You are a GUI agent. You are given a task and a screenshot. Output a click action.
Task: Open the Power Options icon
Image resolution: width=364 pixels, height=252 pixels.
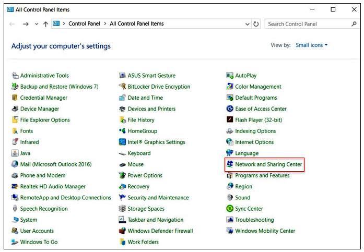[122, 175]
